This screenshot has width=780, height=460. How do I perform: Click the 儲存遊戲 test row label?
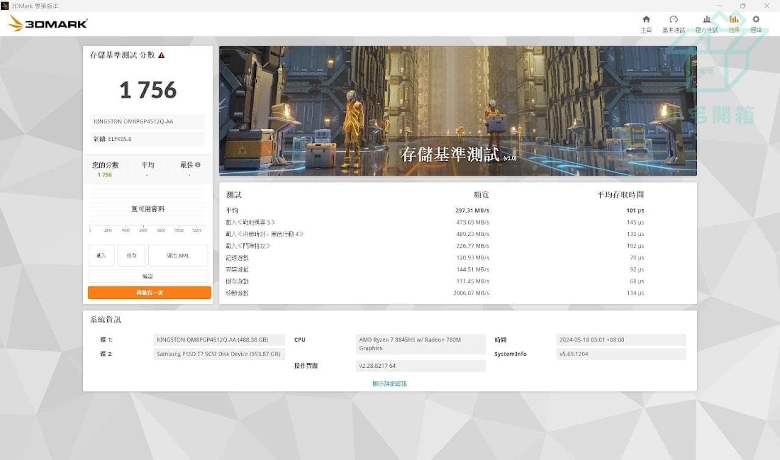[237, 281]
